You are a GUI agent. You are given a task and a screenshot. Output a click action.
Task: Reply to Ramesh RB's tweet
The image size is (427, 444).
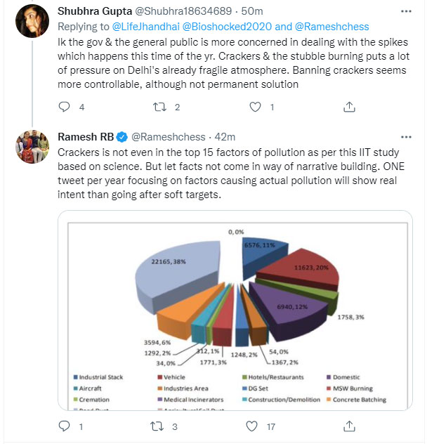point(65,426)
